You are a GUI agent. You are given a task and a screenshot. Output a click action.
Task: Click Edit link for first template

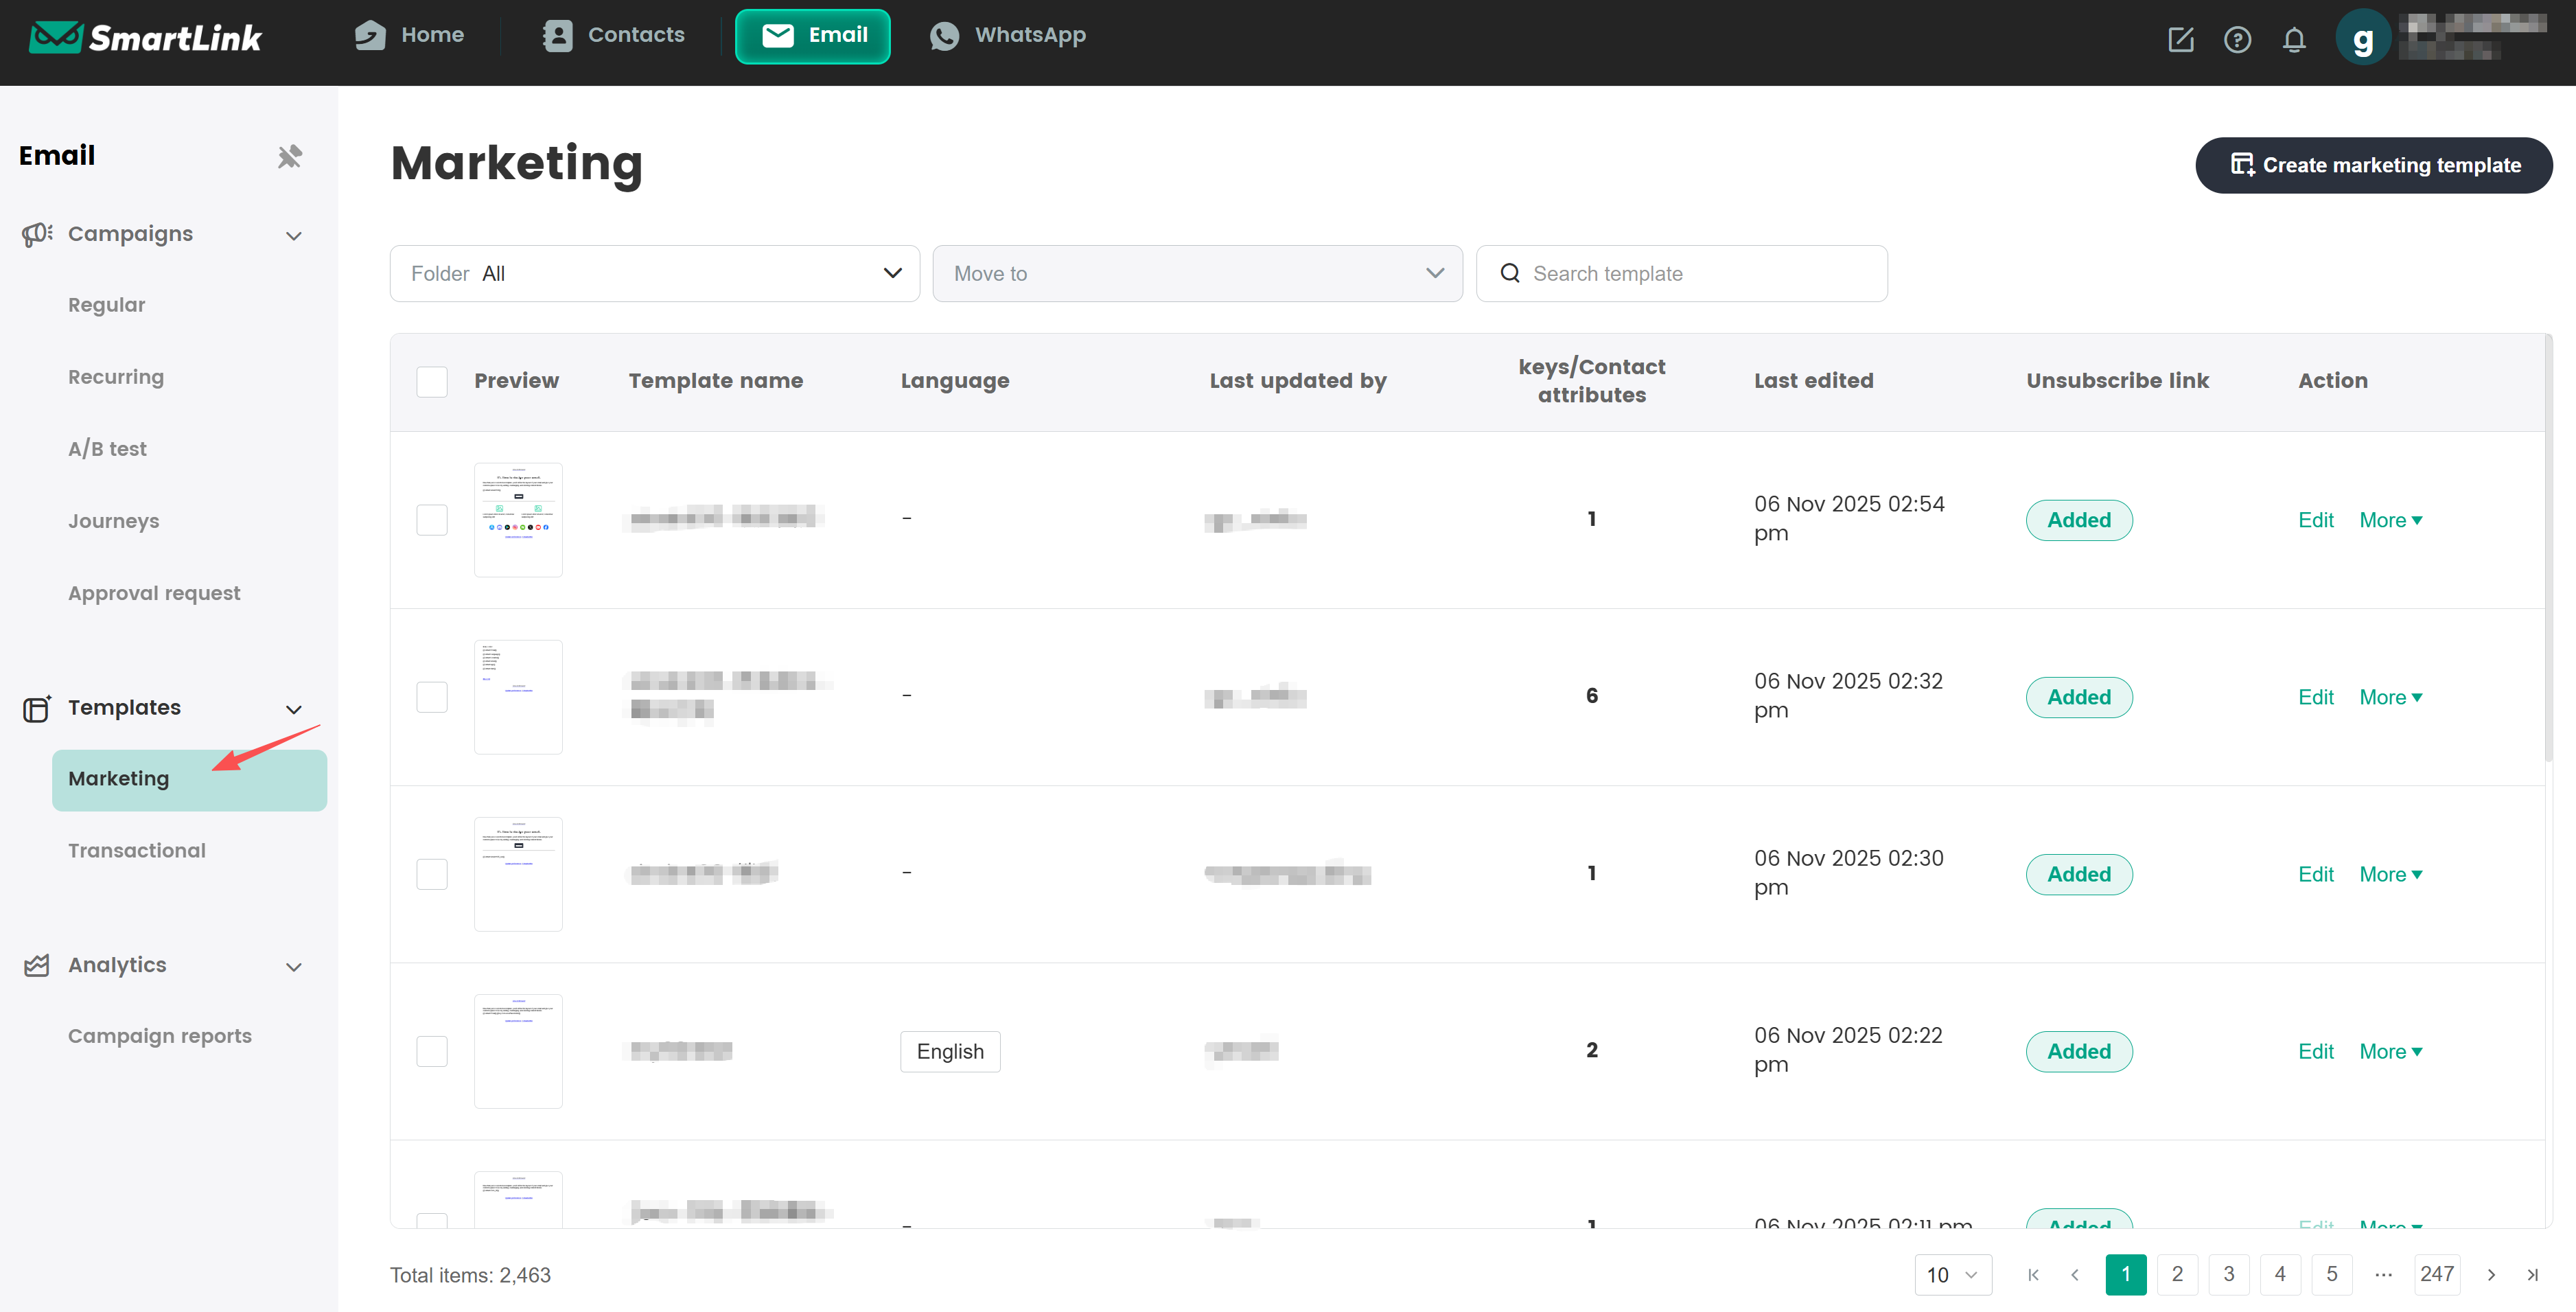point(2315,519)
